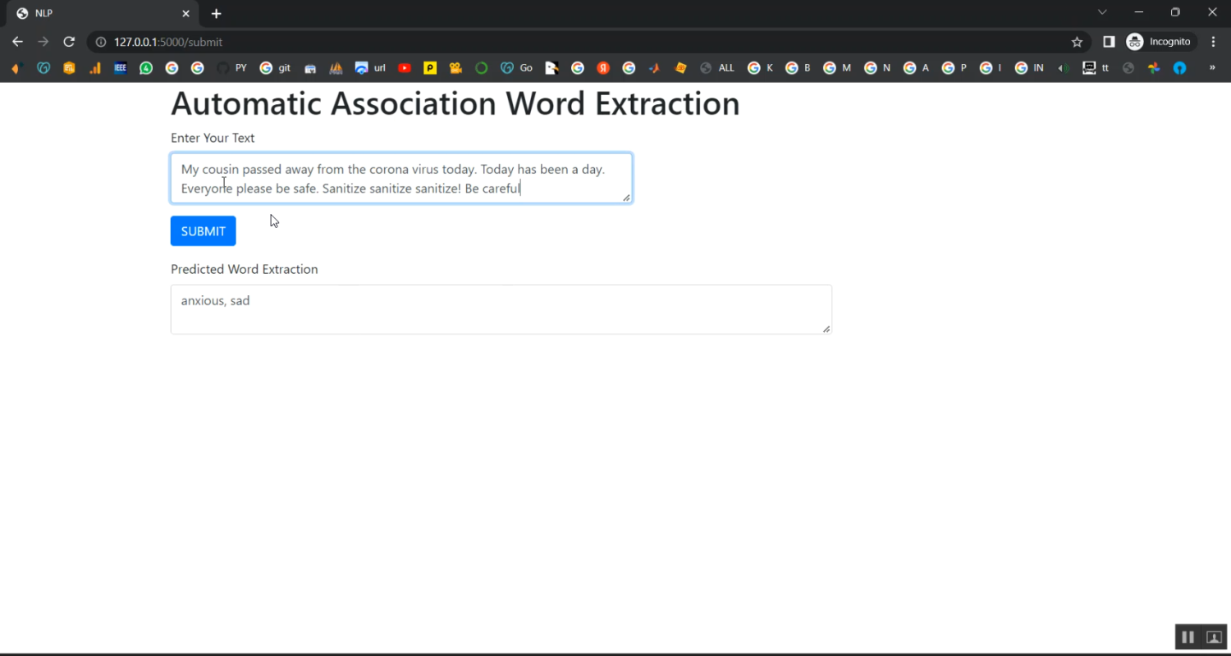Open the browser side panel icon
This screenshot has height=656, width=1231.
click(1108, 42)
